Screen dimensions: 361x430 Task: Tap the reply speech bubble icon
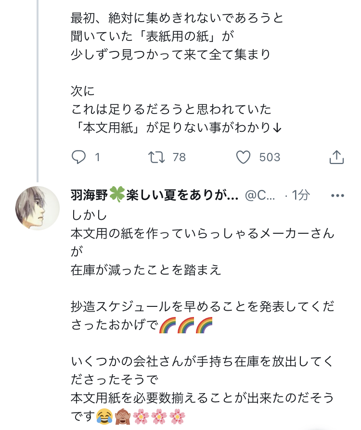point(78,157)
